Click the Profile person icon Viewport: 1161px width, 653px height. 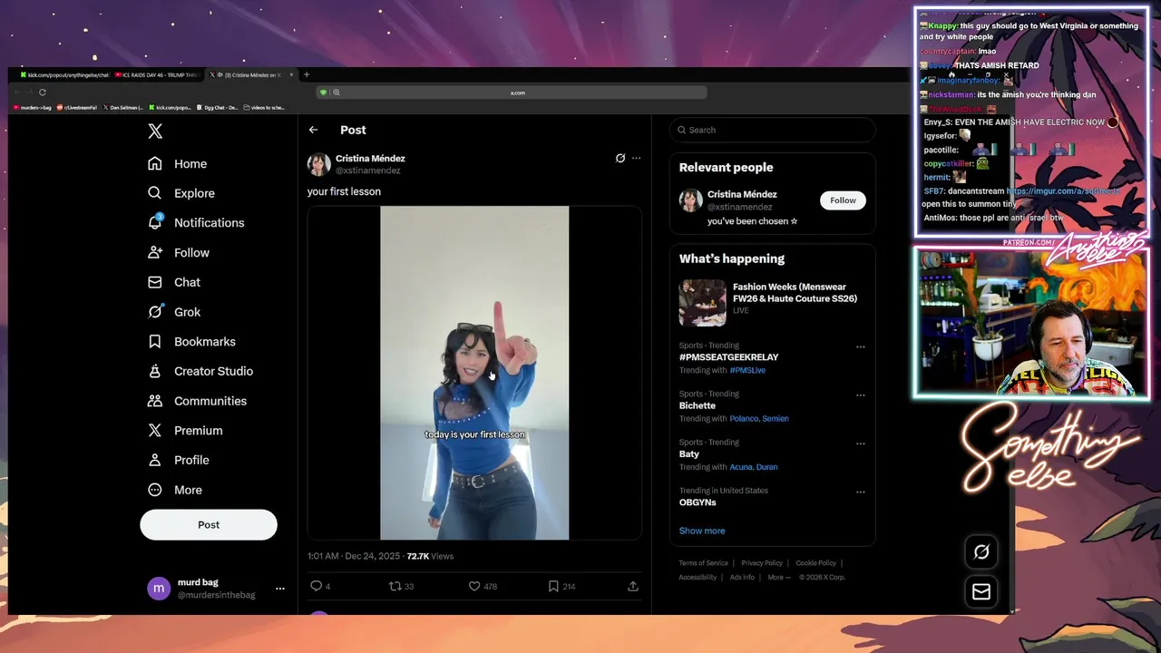pyautogui.click(x=155, y=460)
